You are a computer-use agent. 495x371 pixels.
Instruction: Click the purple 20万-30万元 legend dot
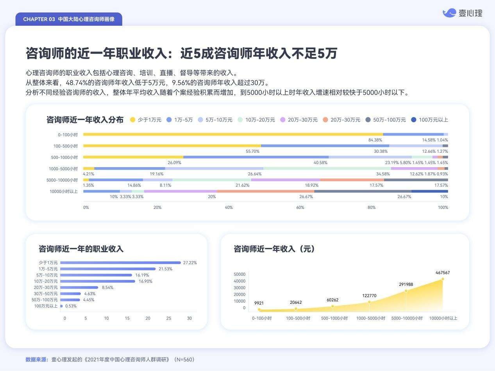pyautogui.click(x=283, y=120)
